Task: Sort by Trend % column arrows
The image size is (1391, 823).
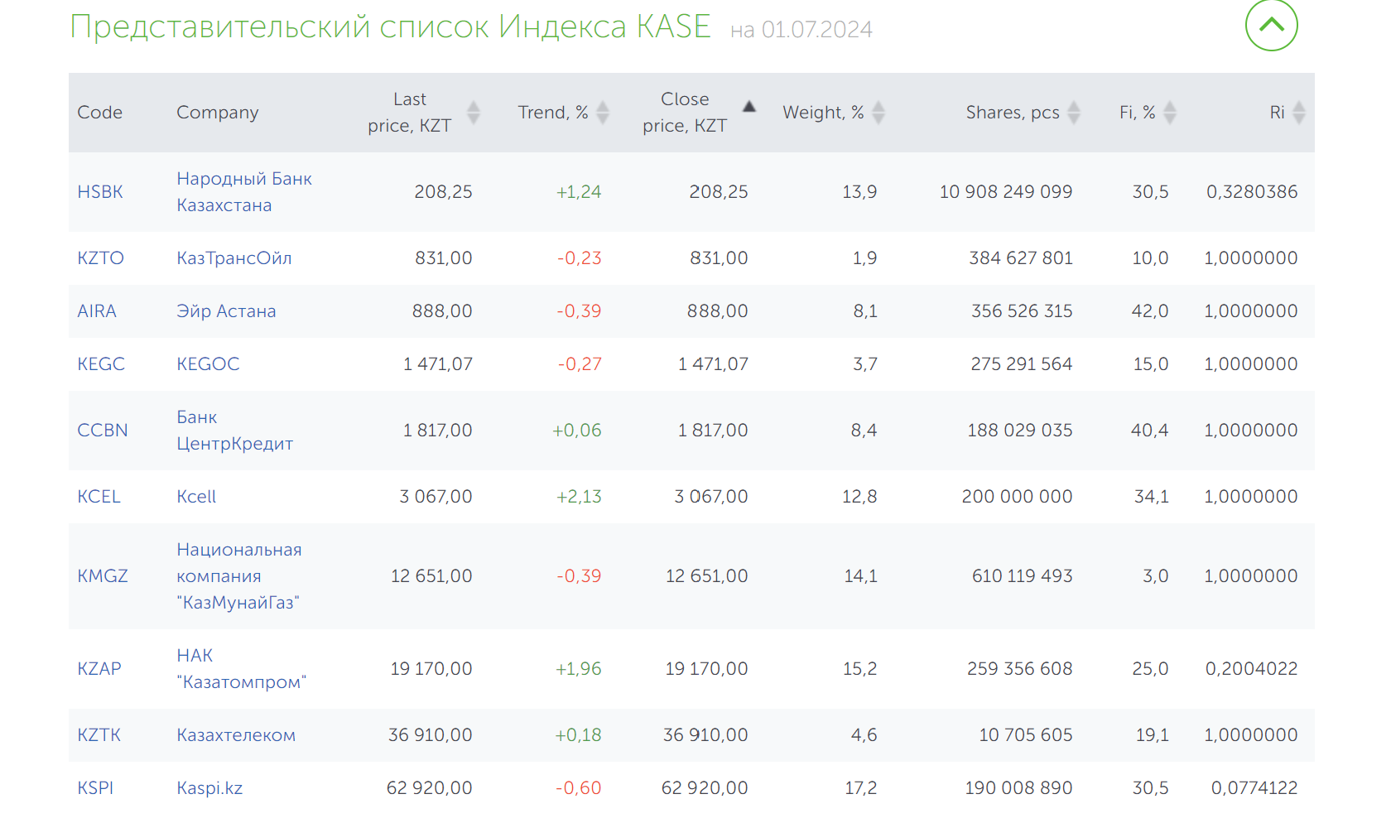Action: click(603, 113)
